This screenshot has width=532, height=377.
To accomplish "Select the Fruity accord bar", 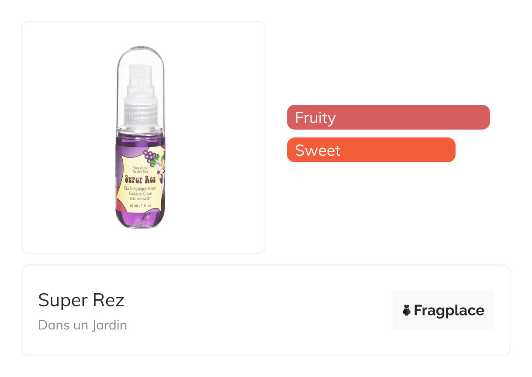I will coord(388,117).
